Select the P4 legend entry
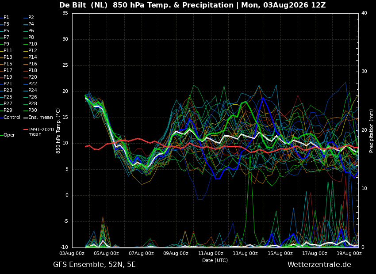 pos(31,24)
